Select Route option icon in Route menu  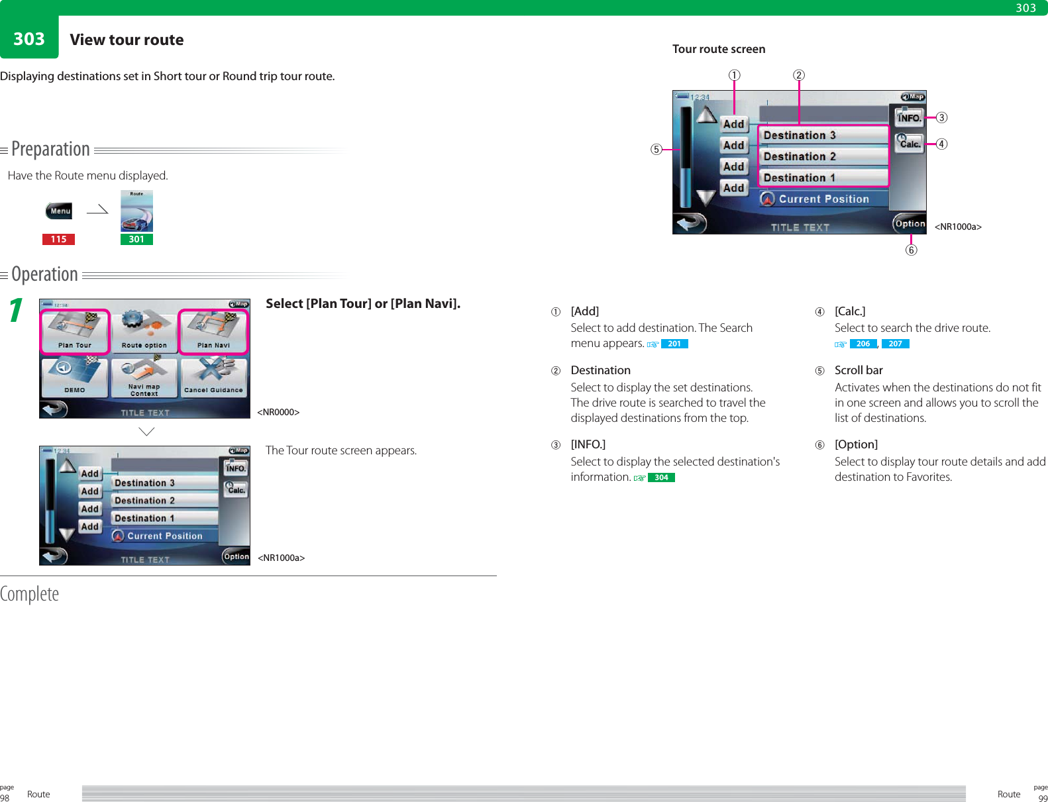pyautogui.click(x=144, y=332)
